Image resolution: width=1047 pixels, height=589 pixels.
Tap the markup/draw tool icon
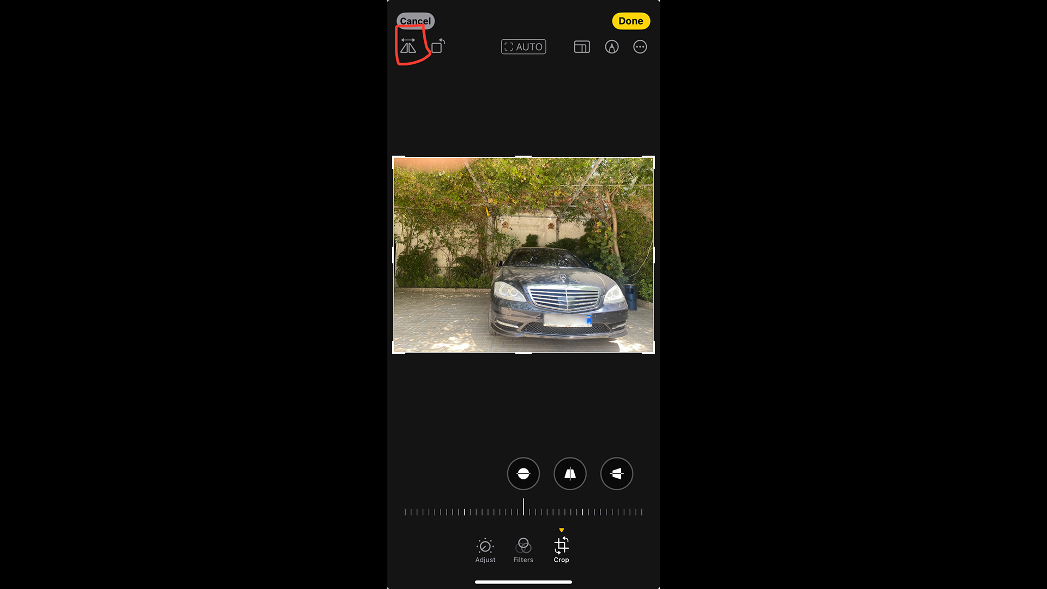pos(611,47)
